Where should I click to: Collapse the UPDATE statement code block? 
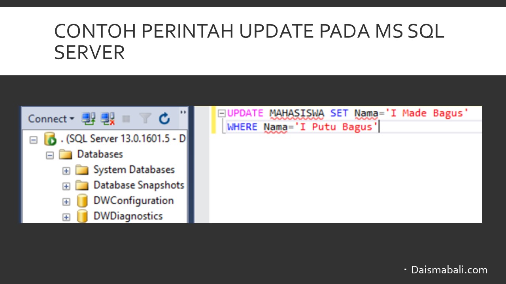coord(222,114)
